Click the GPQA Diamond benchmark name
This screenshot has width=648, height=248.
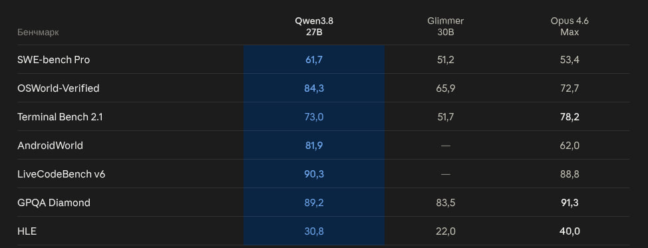click(x=54, y=203)
